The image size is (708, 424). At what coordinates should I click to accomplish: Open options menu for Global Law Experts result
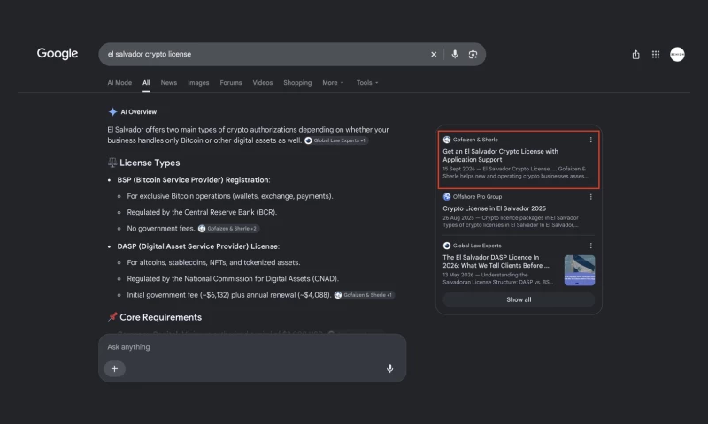(x=590, y=246)
